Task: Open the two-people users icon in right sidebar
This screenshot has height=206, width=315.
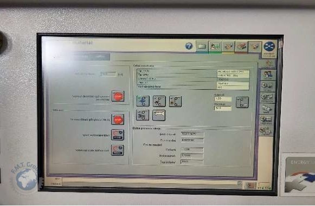Action: coord(267,75)
